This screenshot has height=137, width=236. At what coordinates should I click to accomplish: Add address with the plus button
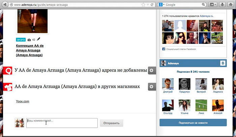click(x=152, y=71)
